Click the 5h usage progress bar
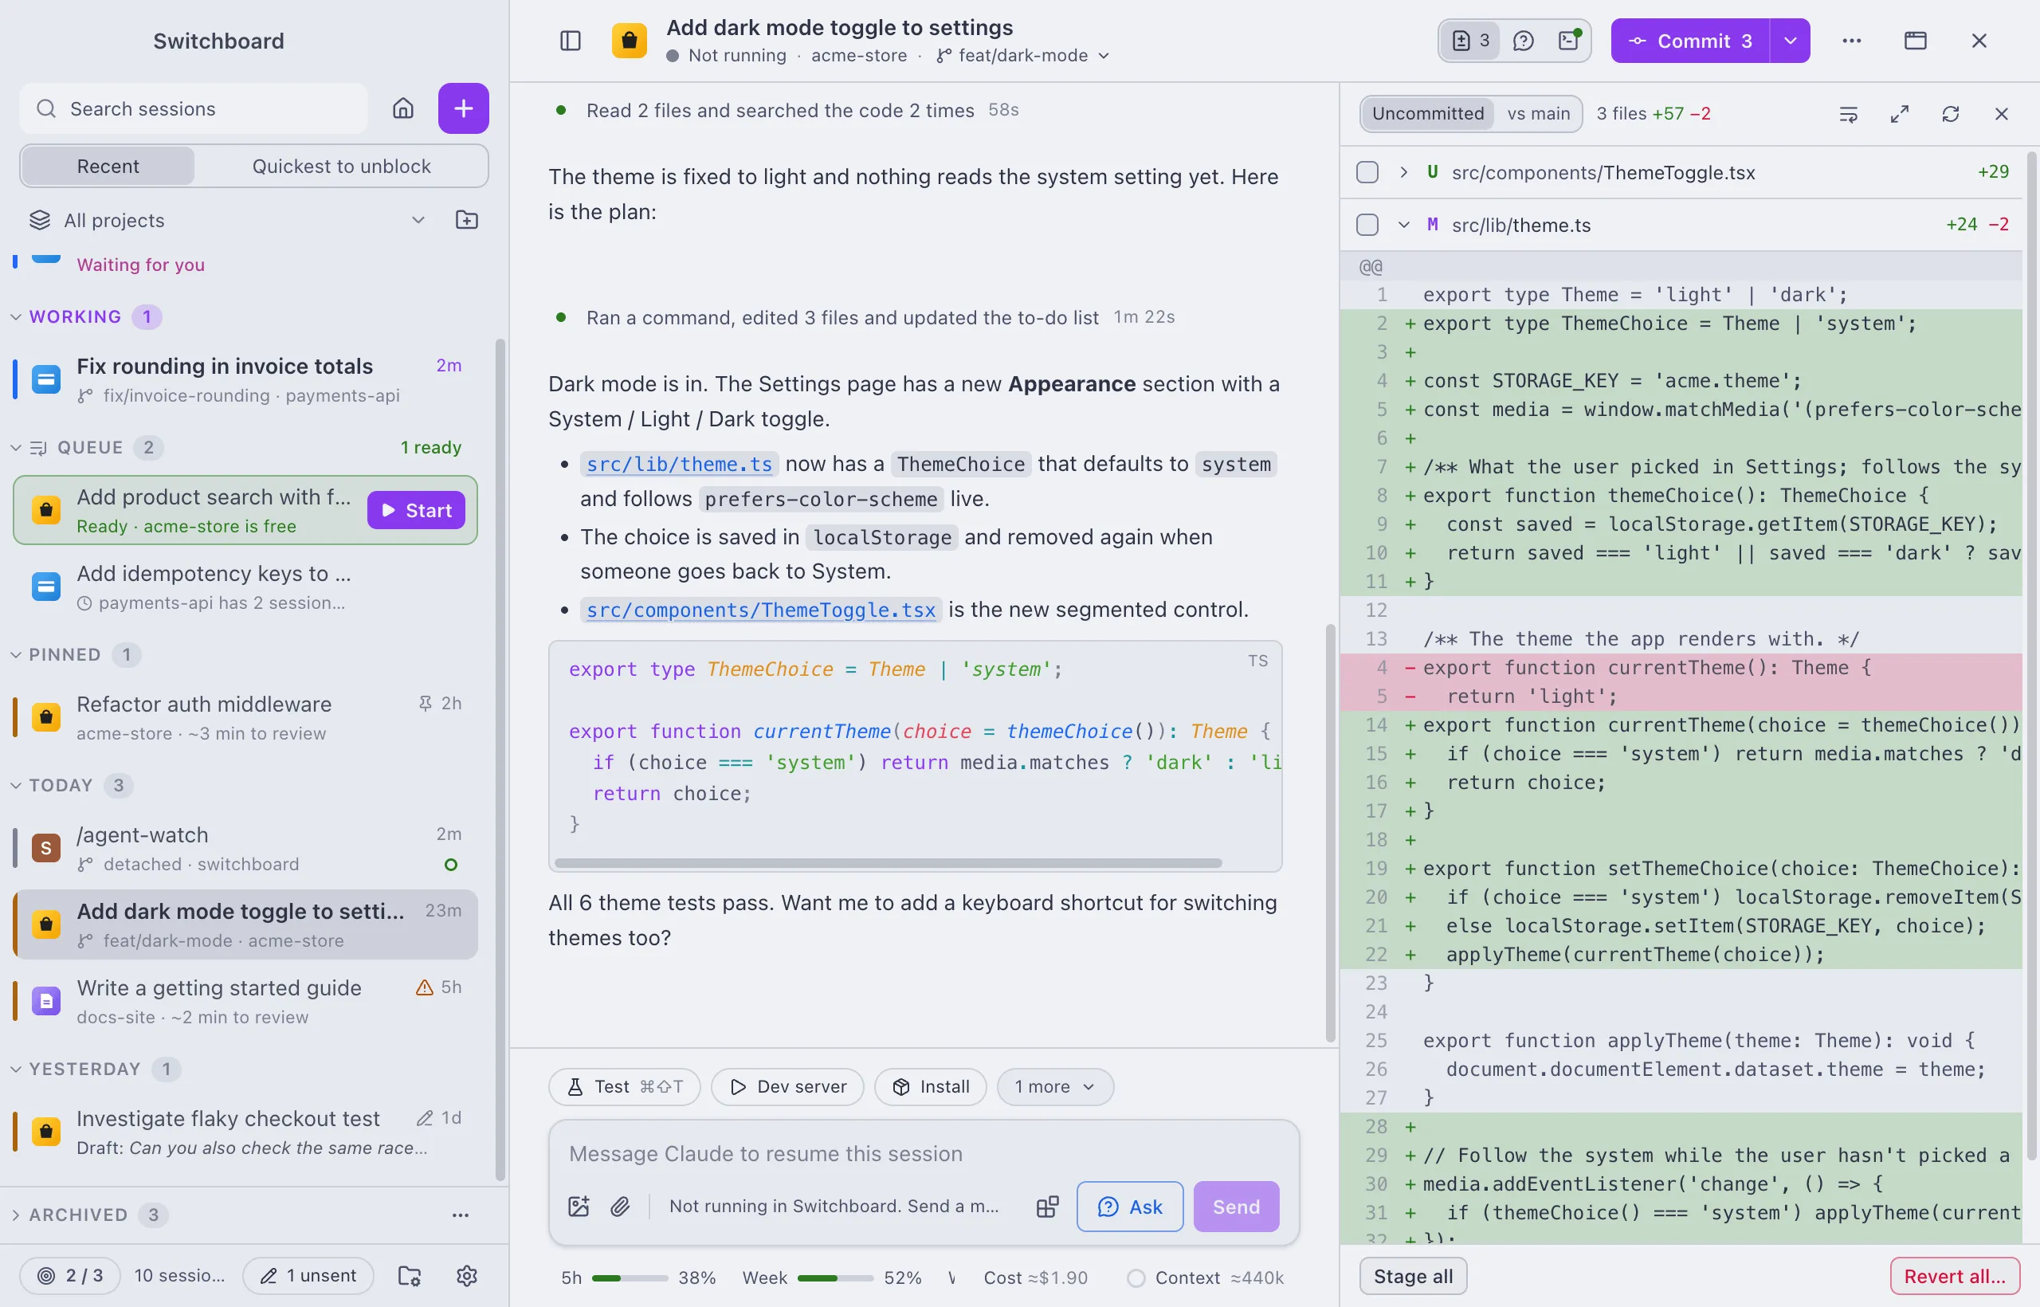This screenshot has width=2040, height=1307. [x=630, y=1278]
